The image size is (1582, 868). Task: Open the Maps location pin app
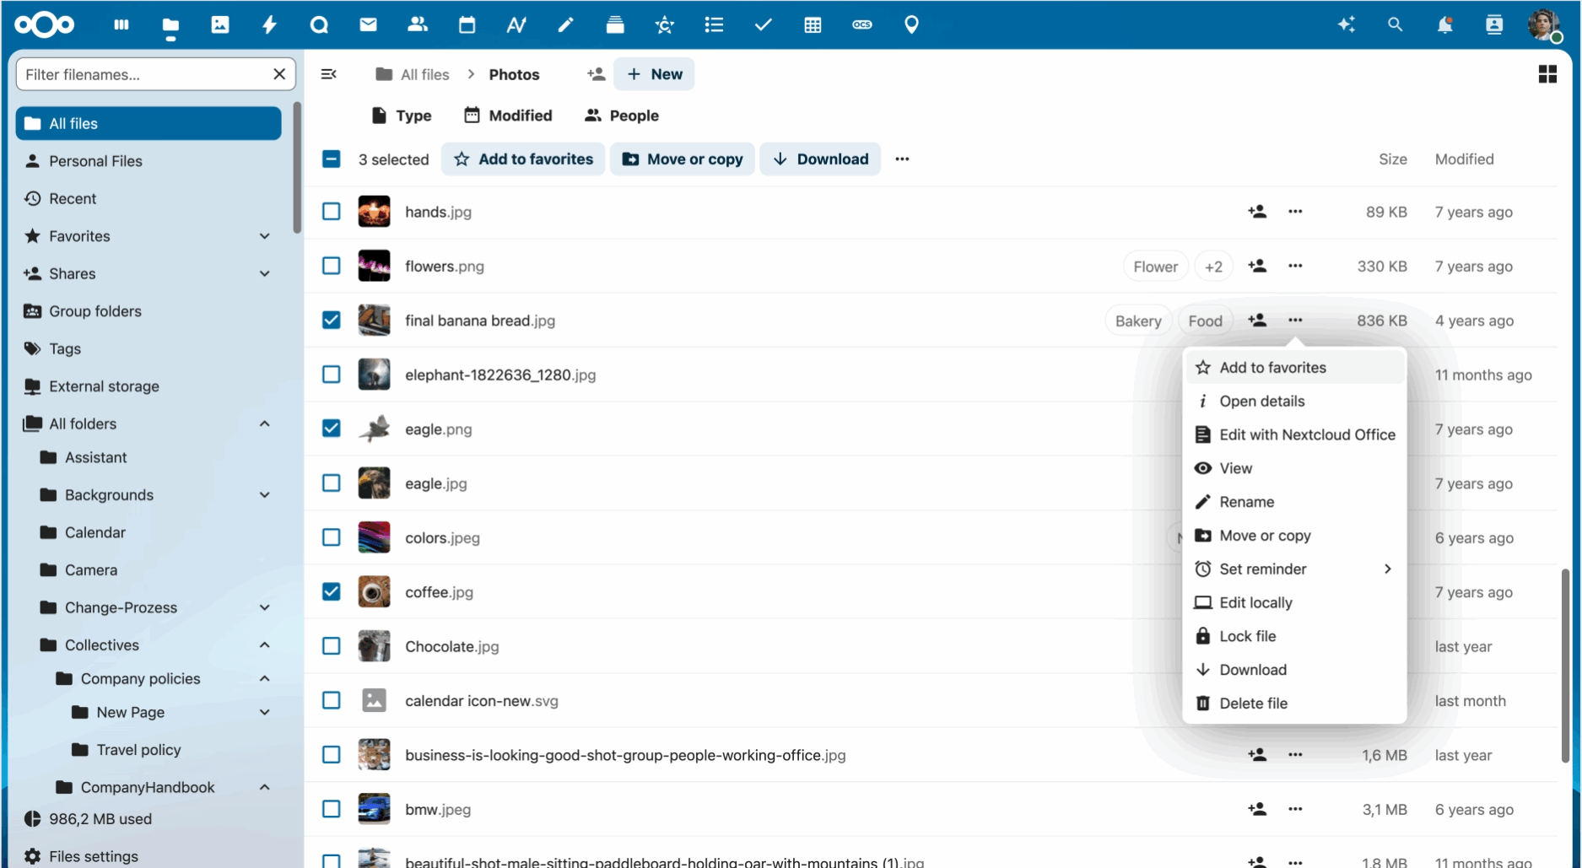pos(911,24)
